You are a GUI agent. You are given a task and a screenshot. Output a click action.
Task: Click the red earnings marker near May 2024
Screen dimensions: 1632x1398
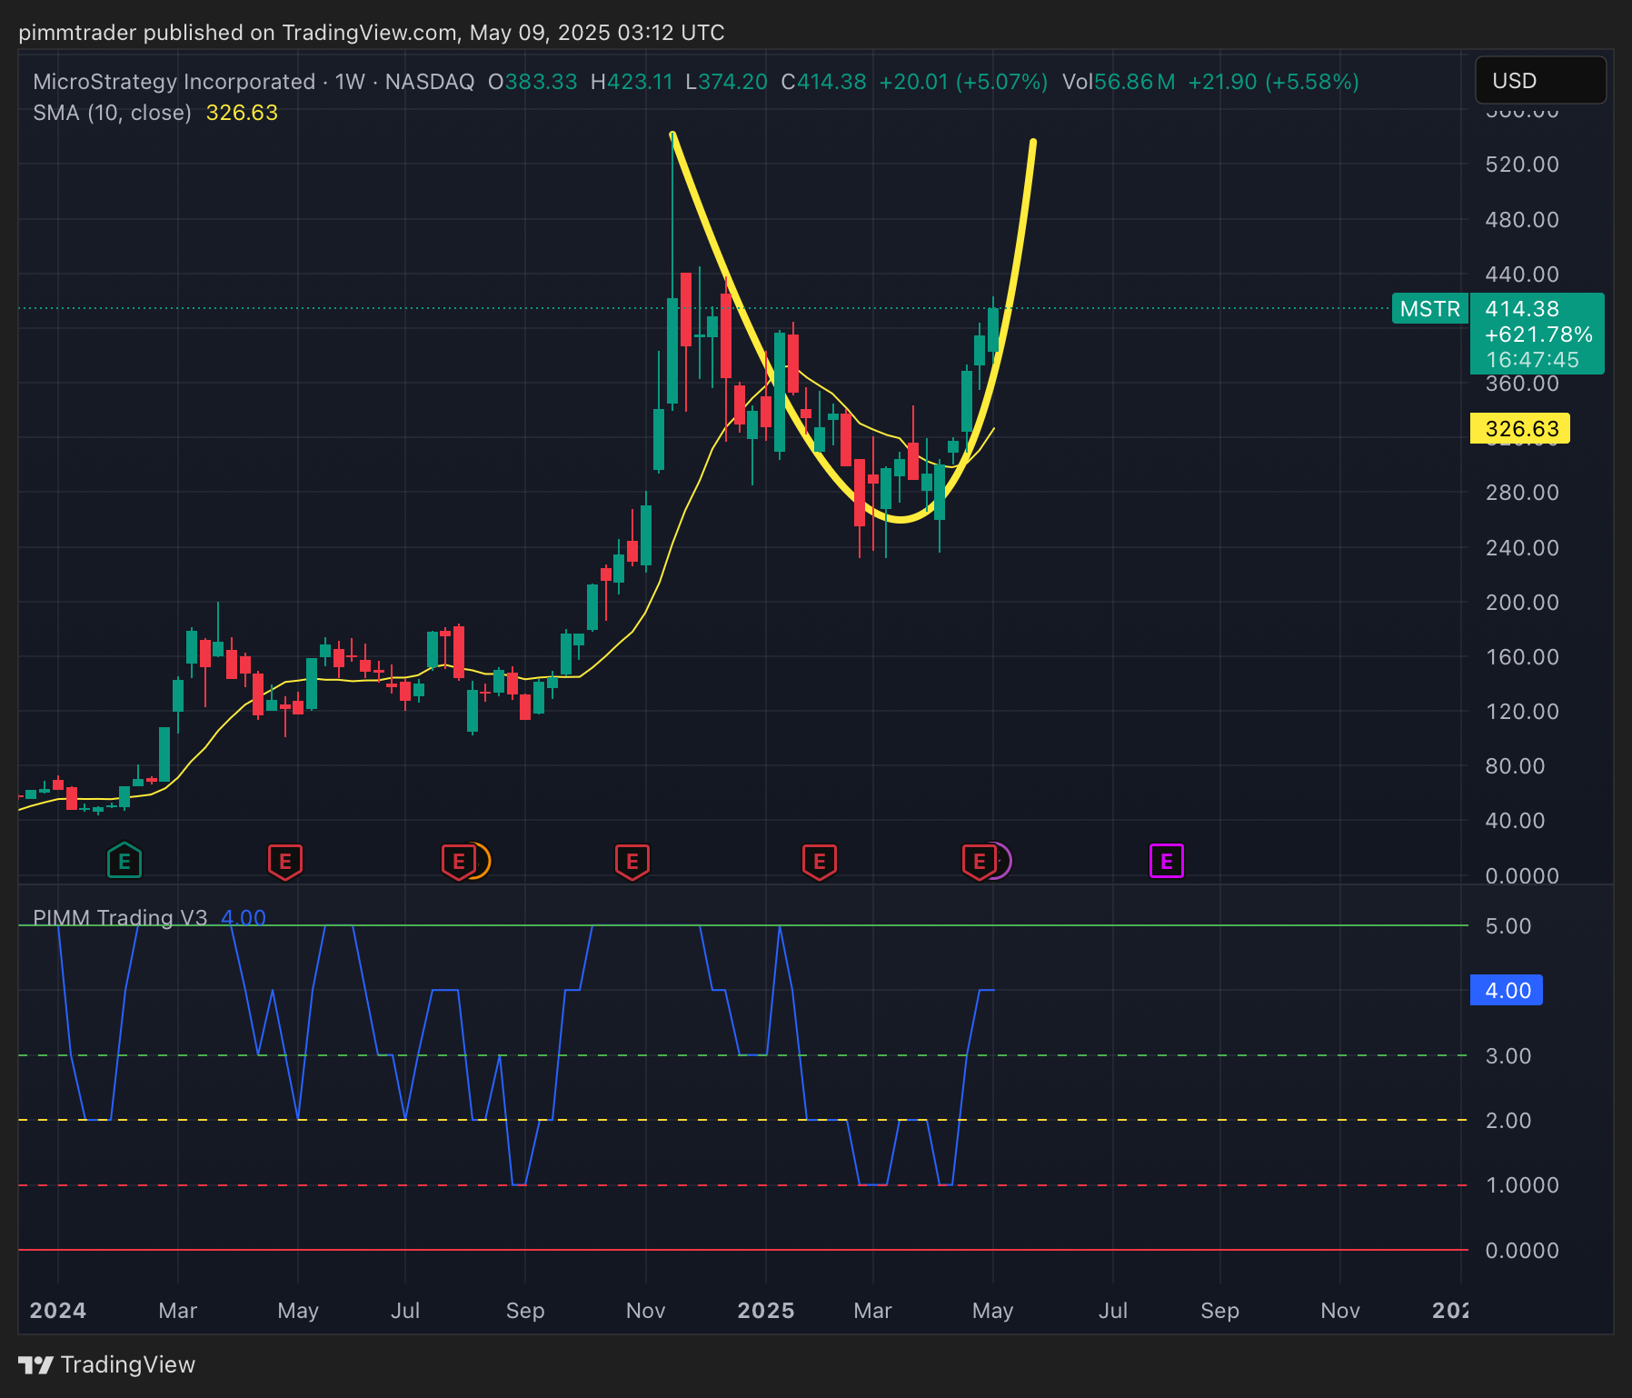[285, 861]
